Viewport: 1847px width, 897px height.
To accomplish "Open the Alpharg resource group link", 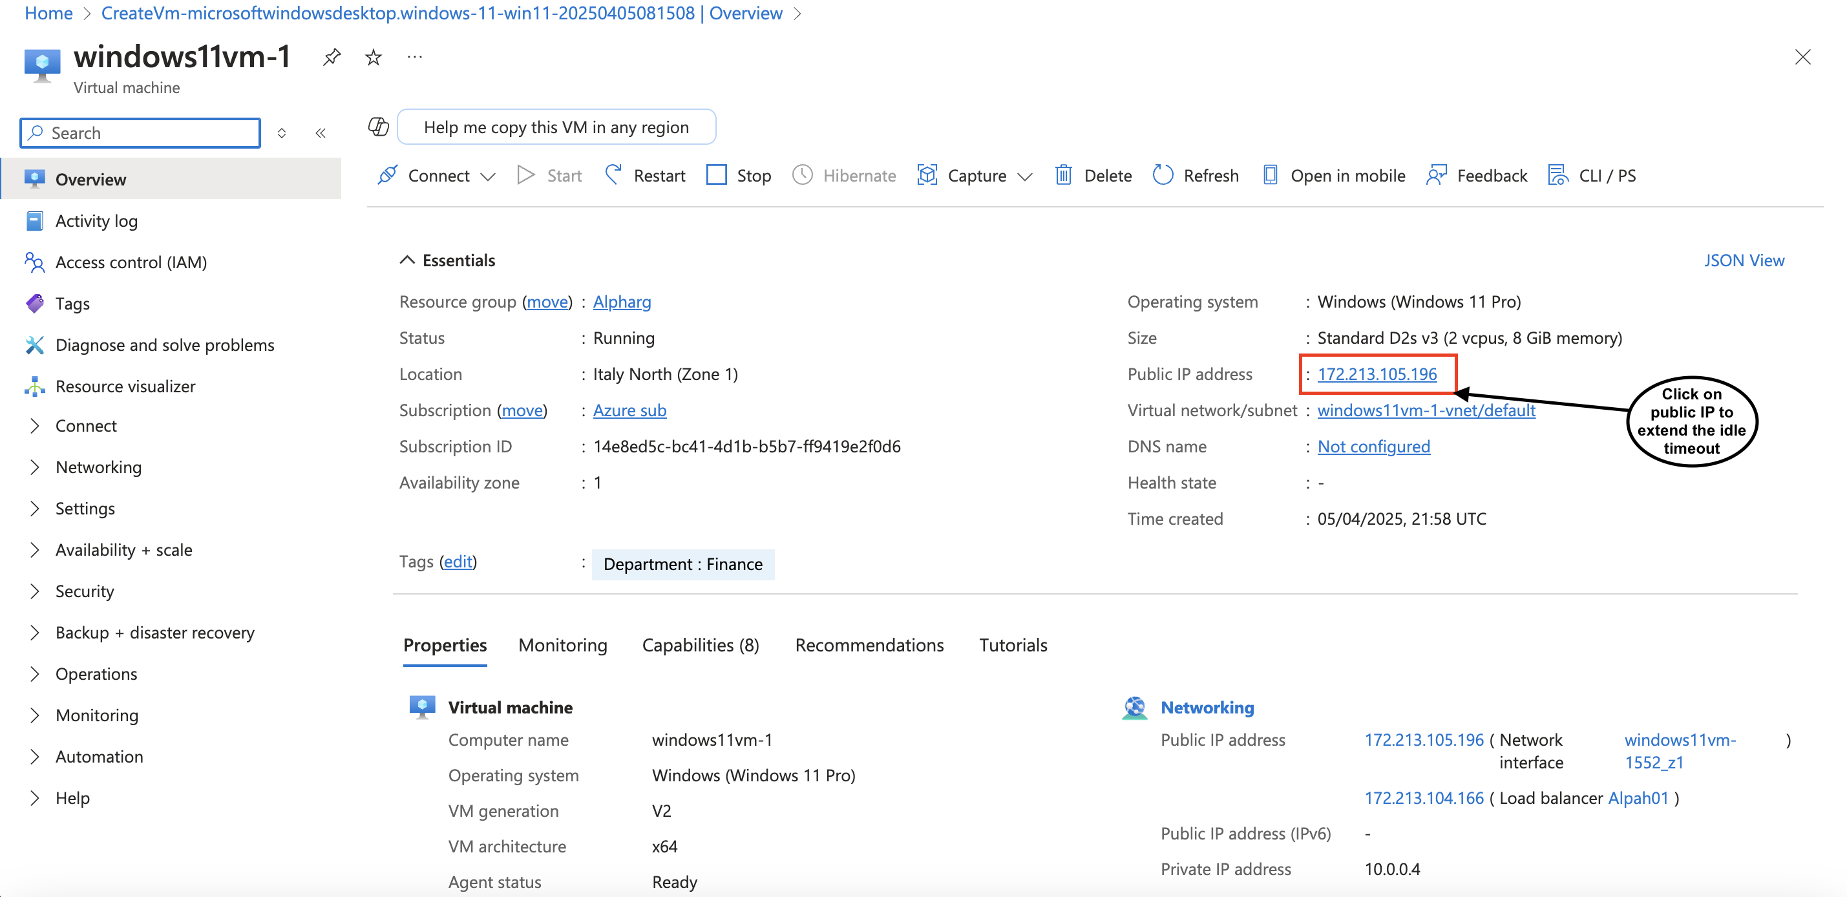I will (x=622, y=302).
